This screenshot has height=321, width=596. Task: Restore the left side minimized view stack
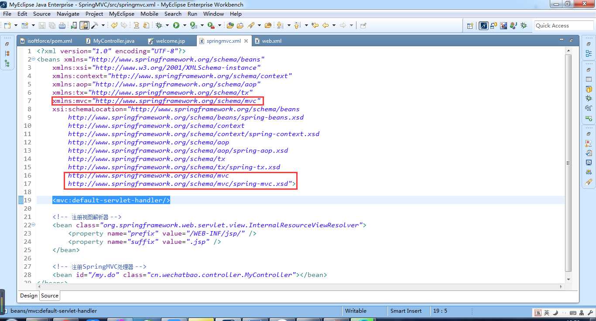point(7,44)
